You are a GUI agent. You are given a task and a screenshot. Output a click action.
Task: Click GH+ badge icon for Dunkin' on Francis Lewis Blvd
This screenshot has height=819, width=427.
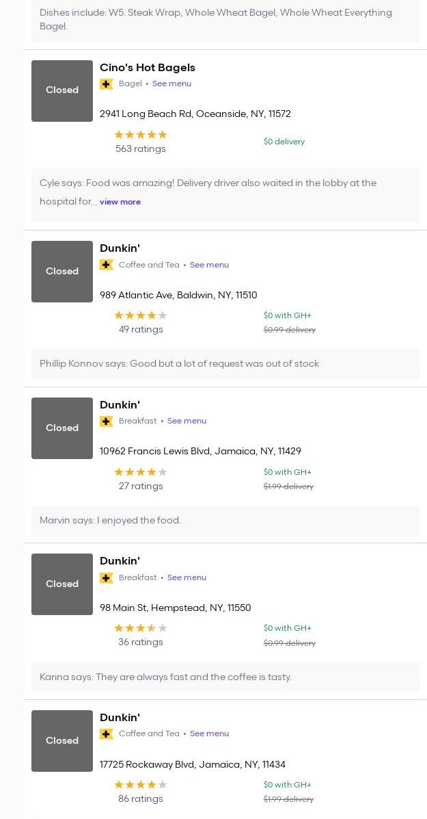pyautogui.click(x=106, y=421)
